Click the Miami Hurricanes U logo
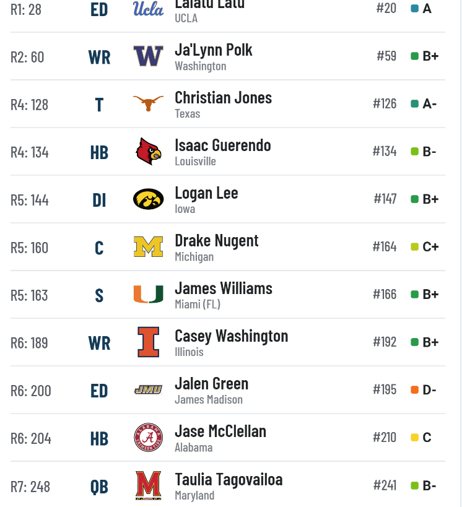The width and height of the screenshot is (462, 507). (x=148, y=294)
